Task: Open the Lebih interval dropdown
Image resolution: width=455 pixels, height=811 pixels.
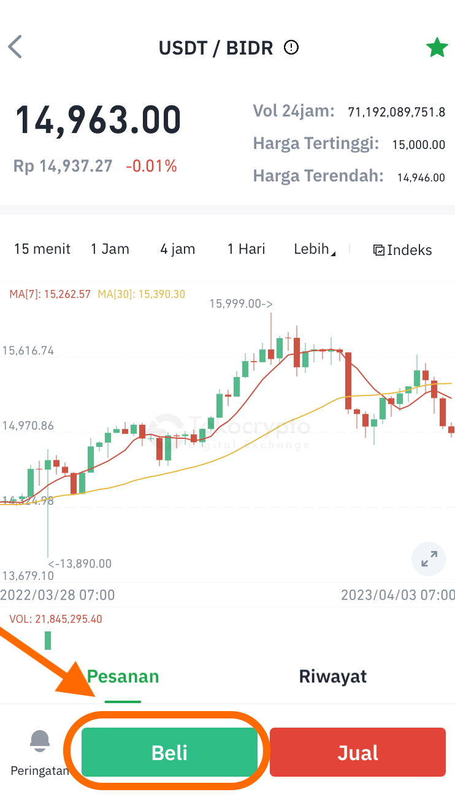Action: [315, 249]
